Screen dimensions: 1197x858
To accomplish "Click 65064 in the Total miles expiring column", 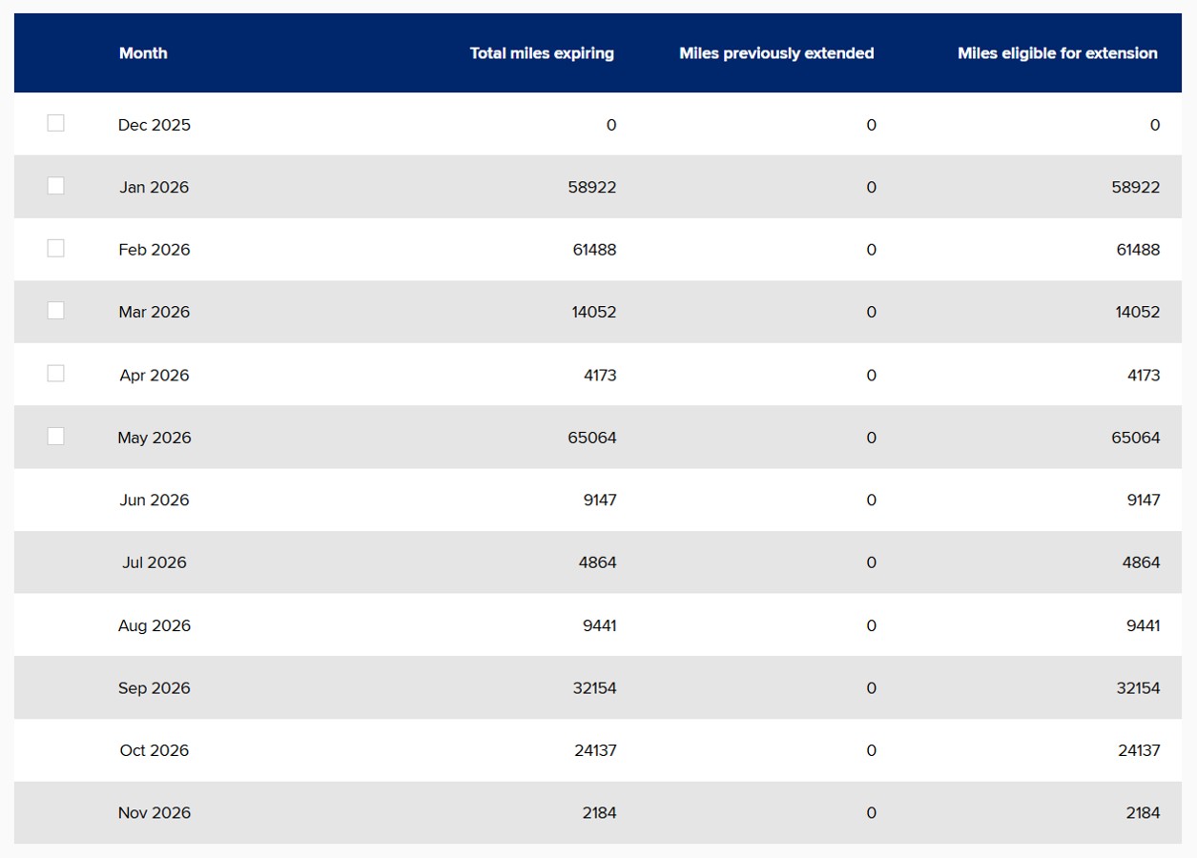I will (x=592, y=438).
